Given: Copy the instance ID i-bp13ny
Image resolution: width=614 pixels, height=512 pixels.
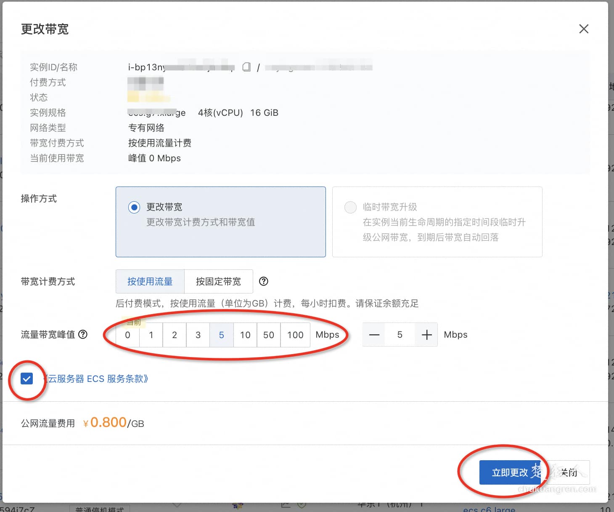Looking at the screenshot, I should point(247,67).
